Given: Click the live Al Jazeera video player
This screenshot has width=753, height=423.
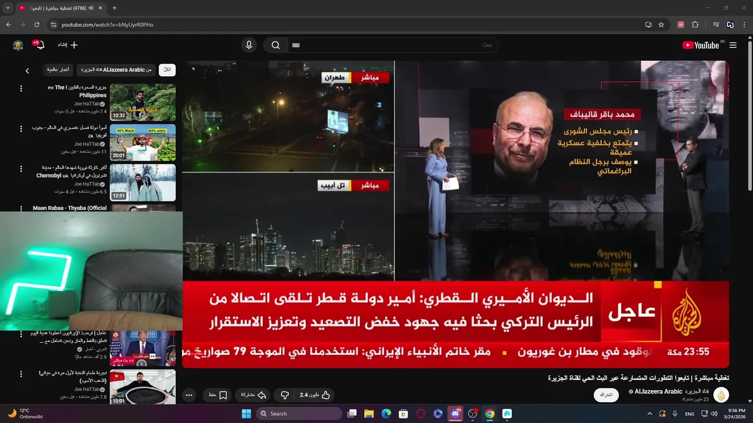Looking at the screenshot, I should (455, 214).
